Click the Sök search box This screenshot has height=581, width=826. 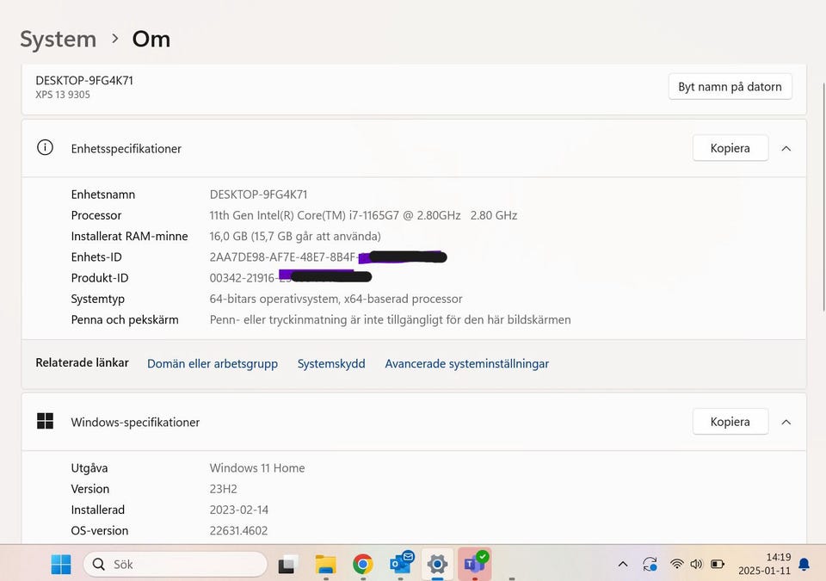(176, 564)
